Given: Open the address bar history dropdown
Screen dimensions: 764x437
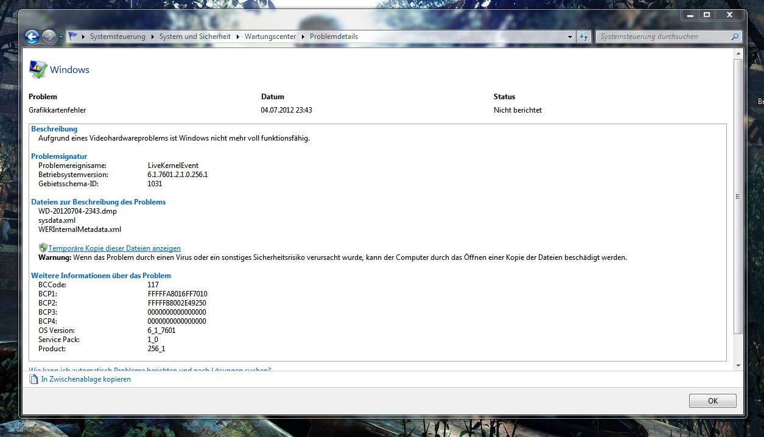Looking at the screenshot, I should [x=570, y=37].
